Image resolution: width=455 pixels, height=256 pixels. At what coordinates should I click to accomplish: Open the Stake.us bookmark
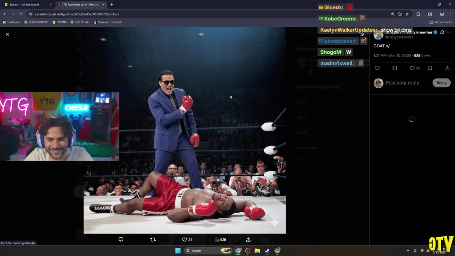[x=108, y=22]
